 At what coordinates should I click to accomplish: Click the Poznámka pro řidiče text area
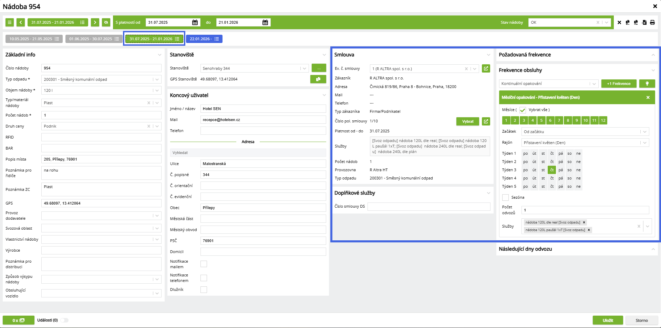[101, 173]
